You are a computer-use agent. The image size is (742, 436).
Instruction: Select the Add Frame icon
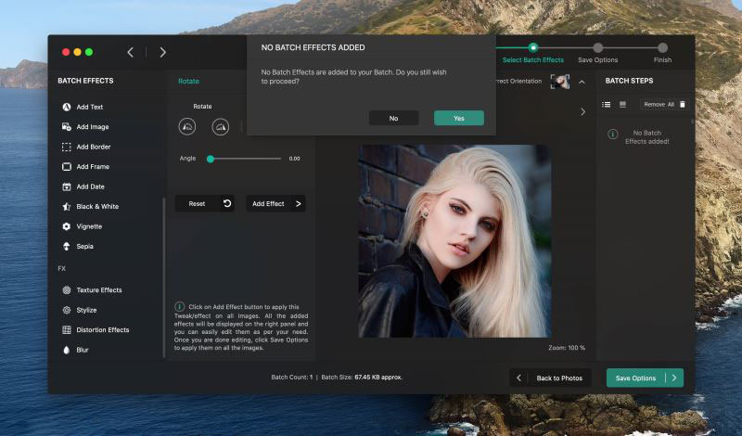[67, 167]
